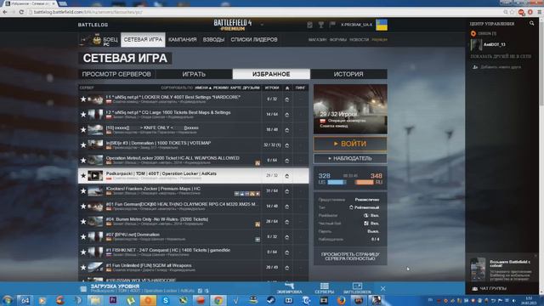Click the add friend icon beside Добавить нового друга
This screenshot has height=306, width=544.
pyautogui.click(x=475, y=67)
